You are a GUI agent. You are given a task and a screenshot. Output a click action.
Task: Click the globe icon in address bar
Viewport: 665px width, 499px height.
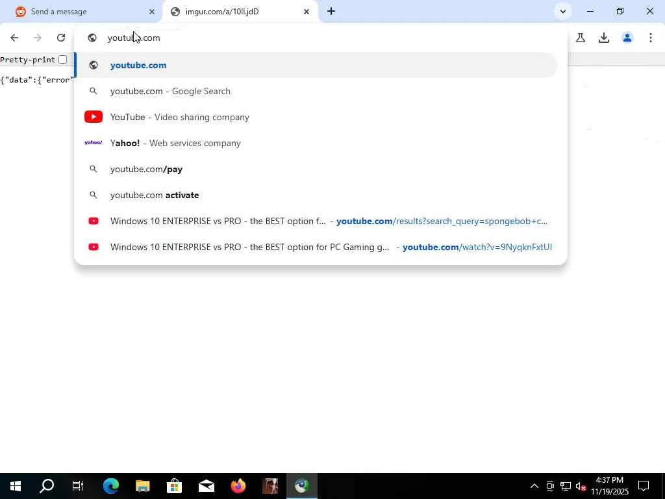click(92, 38)
